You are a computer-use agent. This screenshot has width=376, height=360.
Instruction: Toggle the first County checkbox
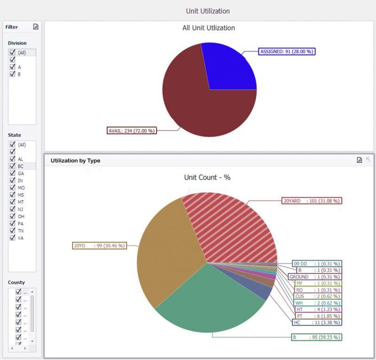pyautogui.click(x=18, y=292)
